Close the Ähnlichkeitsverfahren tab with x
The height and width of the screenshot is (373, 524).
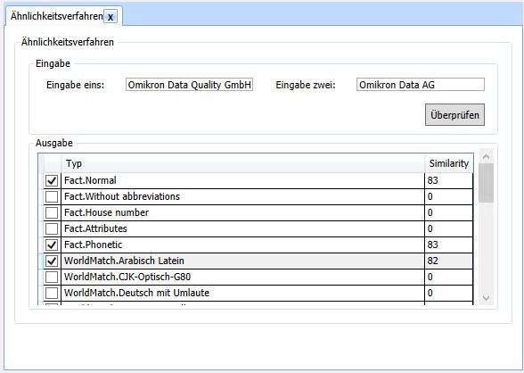tap(111, 16)
